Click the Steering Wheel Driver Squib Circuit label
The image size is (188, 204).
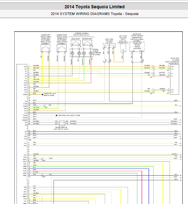(x=81, y=34)
